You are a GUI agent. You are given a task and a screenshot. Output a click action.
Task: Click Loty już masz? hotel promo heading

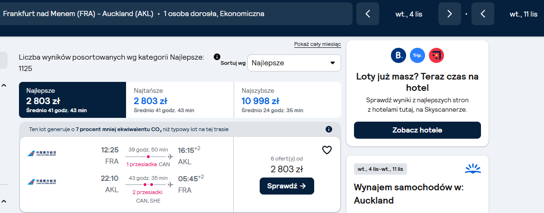pos(417,81)
